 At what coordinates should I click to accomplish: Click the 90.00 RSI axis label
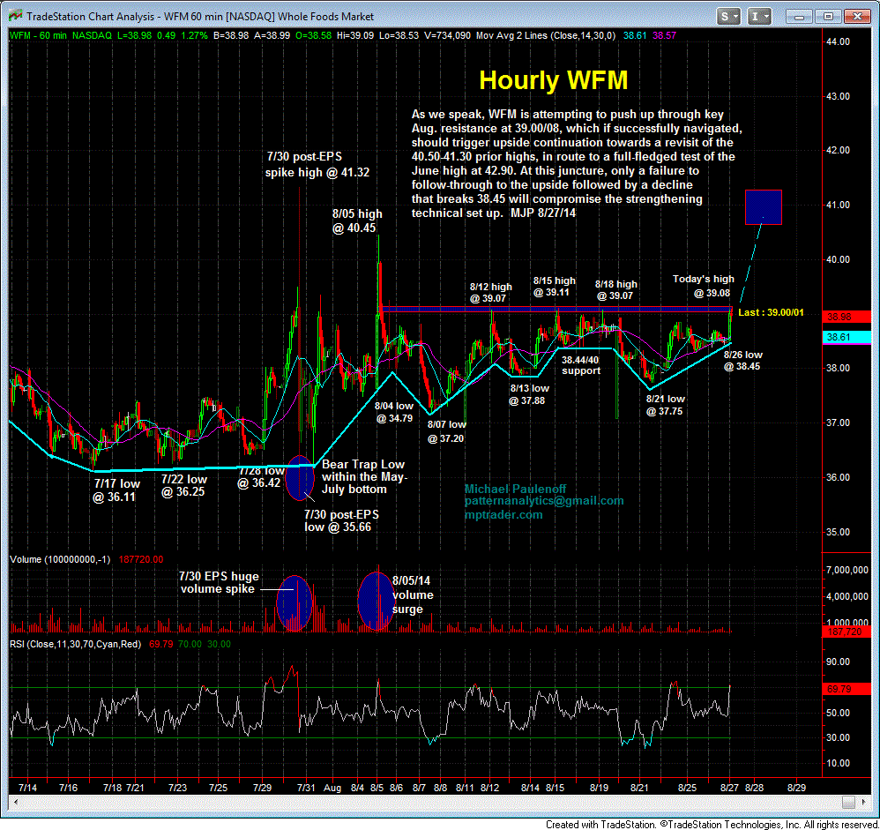coord(838,662)
